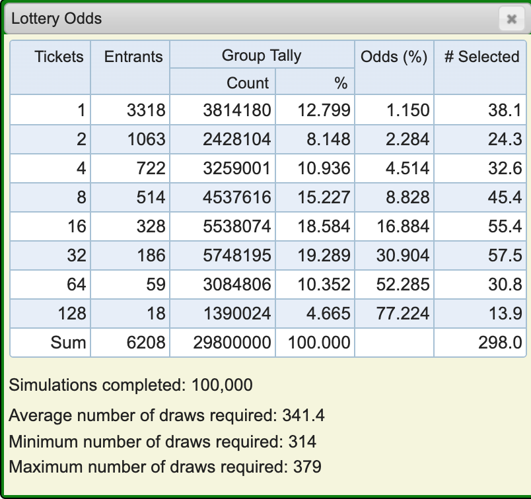Screen dimensions: 531x499
Task: Click the Average number of draws line
Action: coord(166,415)
